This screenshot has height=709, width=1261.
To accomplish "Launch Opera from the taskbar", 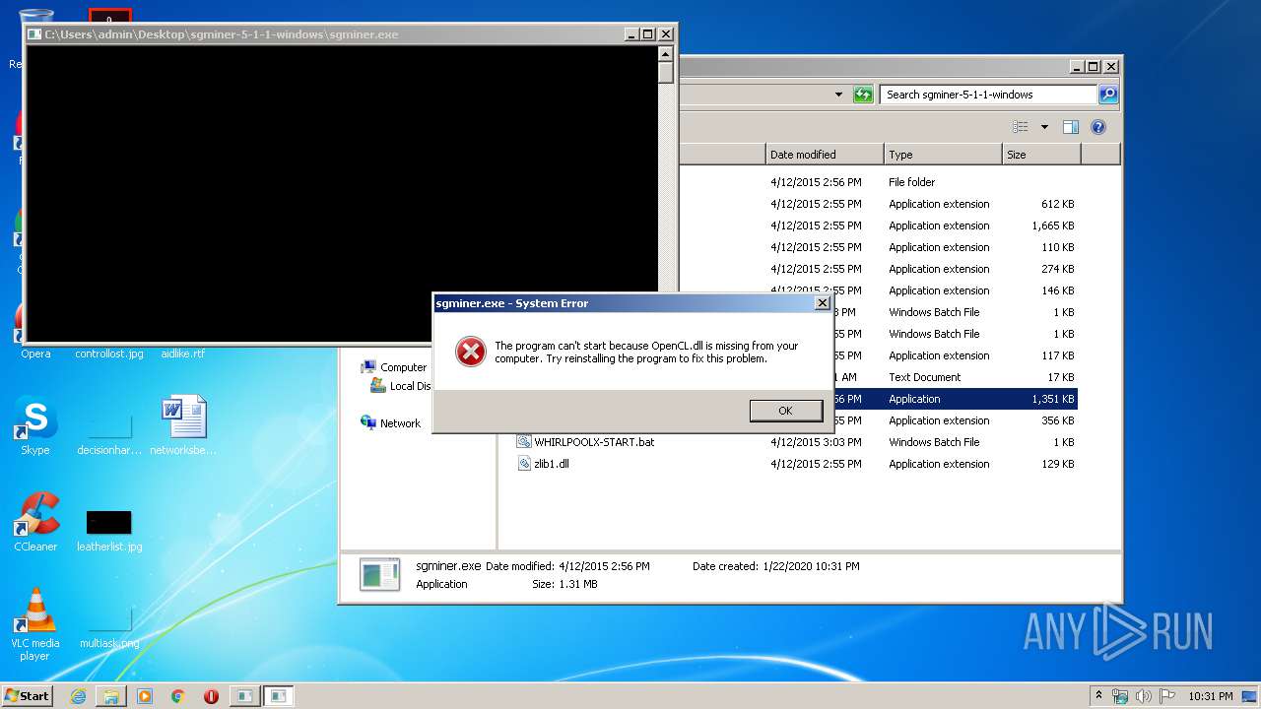I will click(x=211, y=696).
